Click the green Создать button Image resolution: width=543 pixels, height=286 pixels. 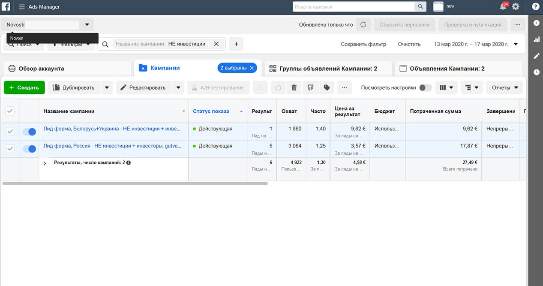tap(24, 87)
